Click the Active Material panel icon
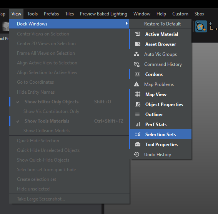218x214 pixels. pyautogui.click(x=138, y=34)
